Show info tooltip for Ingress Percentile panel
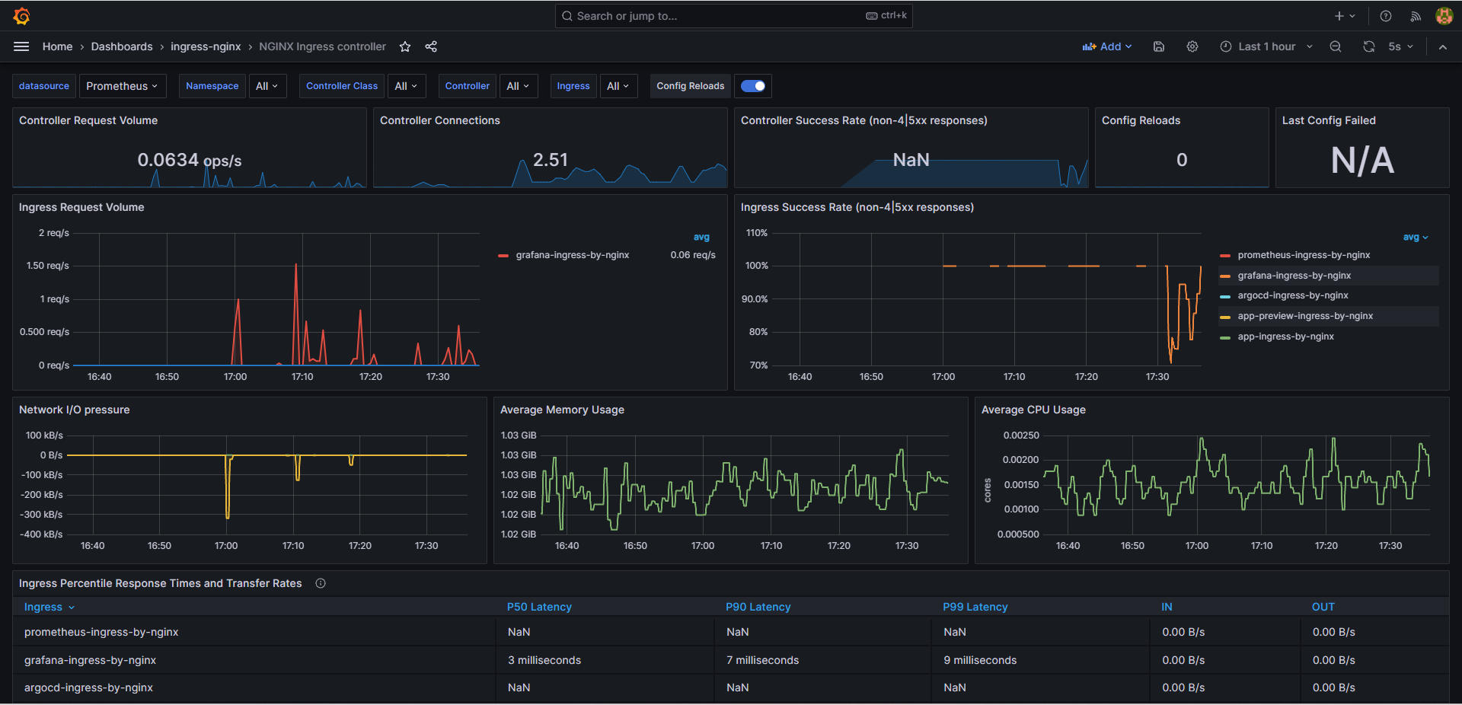Screen dimensions: 1462x705 click(x=321, y=583)
